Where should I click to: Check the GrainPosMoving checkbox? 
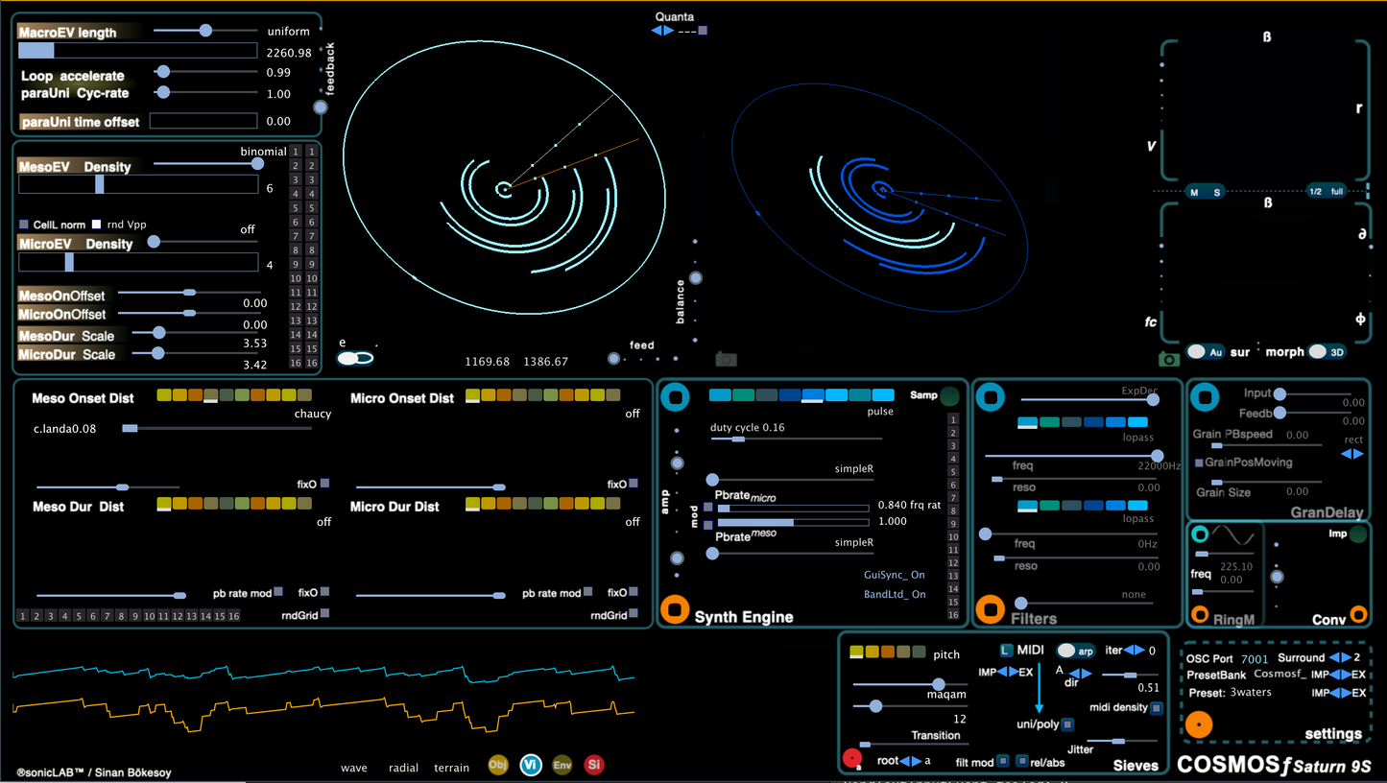point(1199,463)
